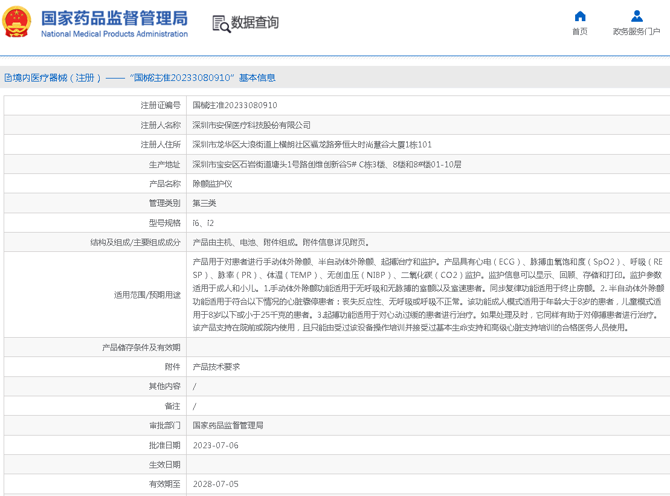Click the 生产地址 value cell

[327, 164]
